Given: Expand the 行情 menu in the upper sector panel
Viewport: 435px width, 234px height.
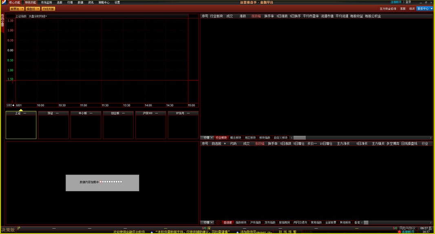Looking at the screenshot, I should pos(207,138).
